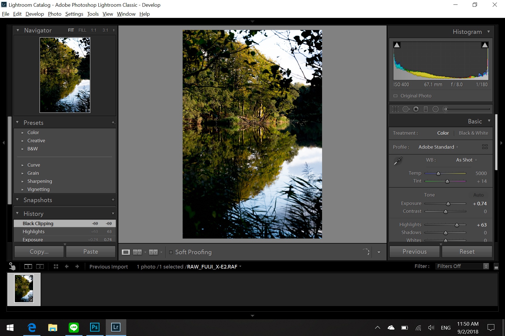Select the Crop Overlay tool
The width and height of the screenshot is (505, 336).
(x=395, y=109)
